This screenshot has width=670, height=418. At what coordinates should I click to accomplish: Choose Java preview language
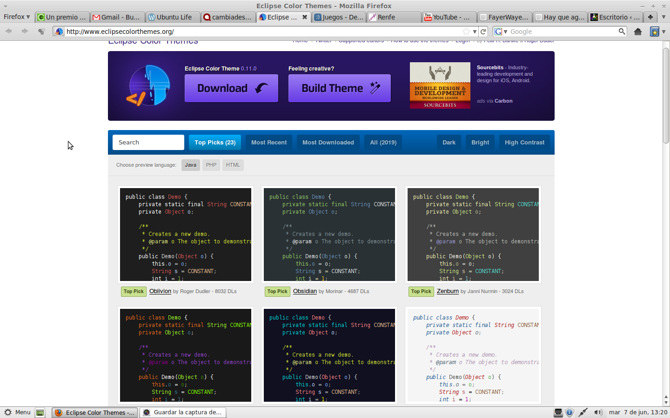191,165
